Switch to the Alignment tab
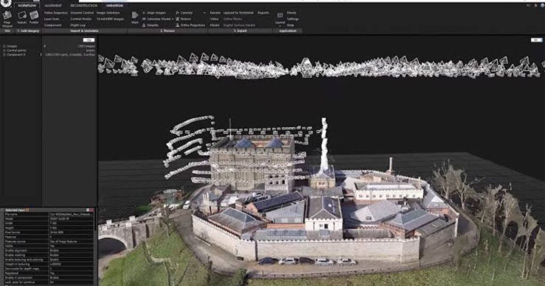Image resolution: width=545 pixels, height=286 pixels. (53, 5)
